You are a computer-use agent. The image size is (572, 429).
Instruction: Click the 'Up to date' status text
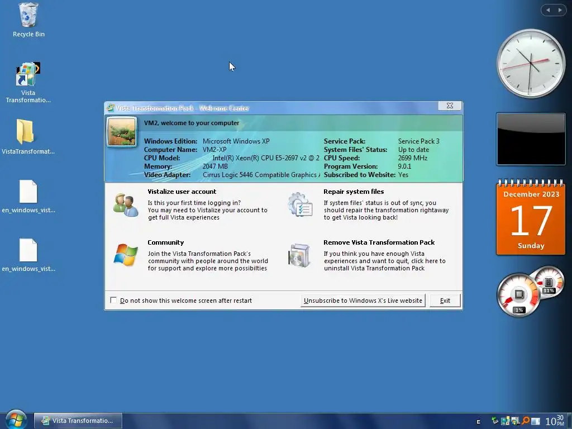(413, 150)
